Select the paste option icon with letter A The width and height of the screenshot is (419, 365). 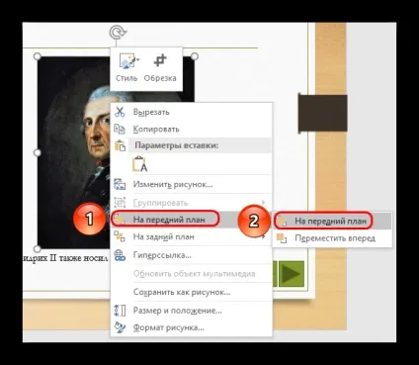[139, 164]
